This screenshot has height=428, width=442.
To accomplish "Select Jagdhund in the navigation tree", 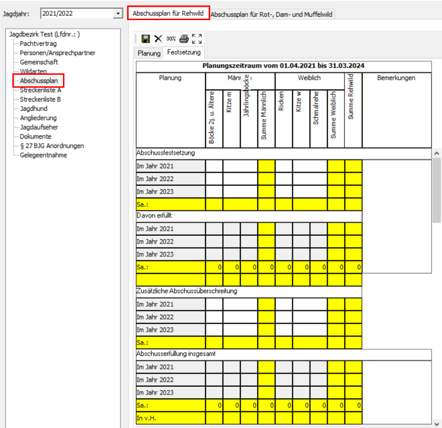I will (x=34, y=109).
